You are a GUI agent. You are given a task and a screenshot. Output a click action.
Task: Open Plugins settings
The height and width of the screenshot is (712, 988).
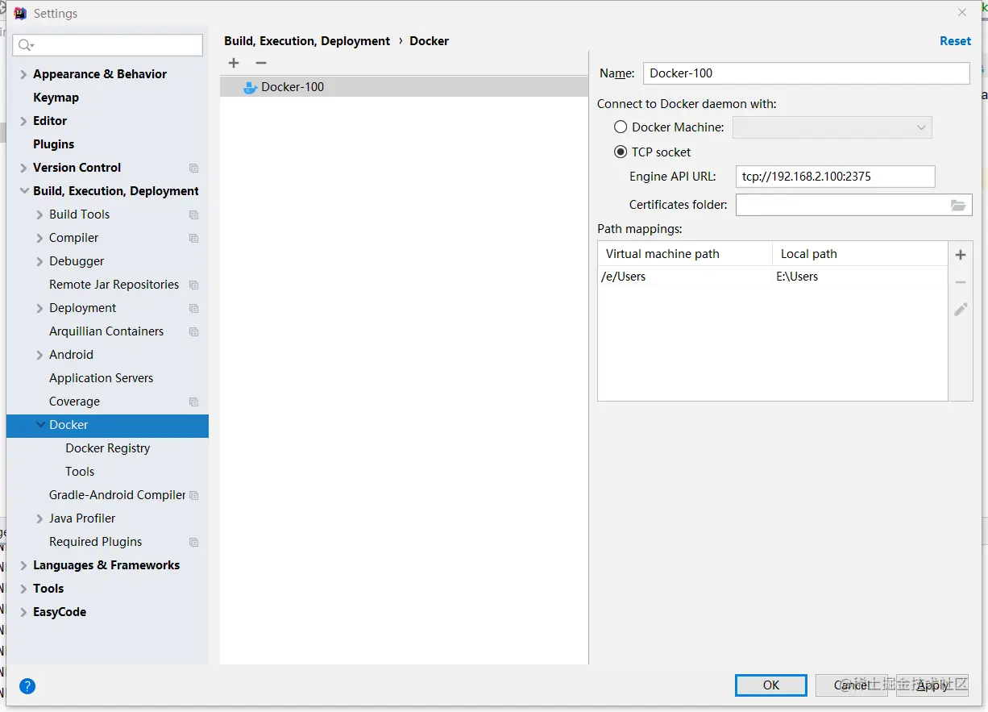[x=53, y=144]
